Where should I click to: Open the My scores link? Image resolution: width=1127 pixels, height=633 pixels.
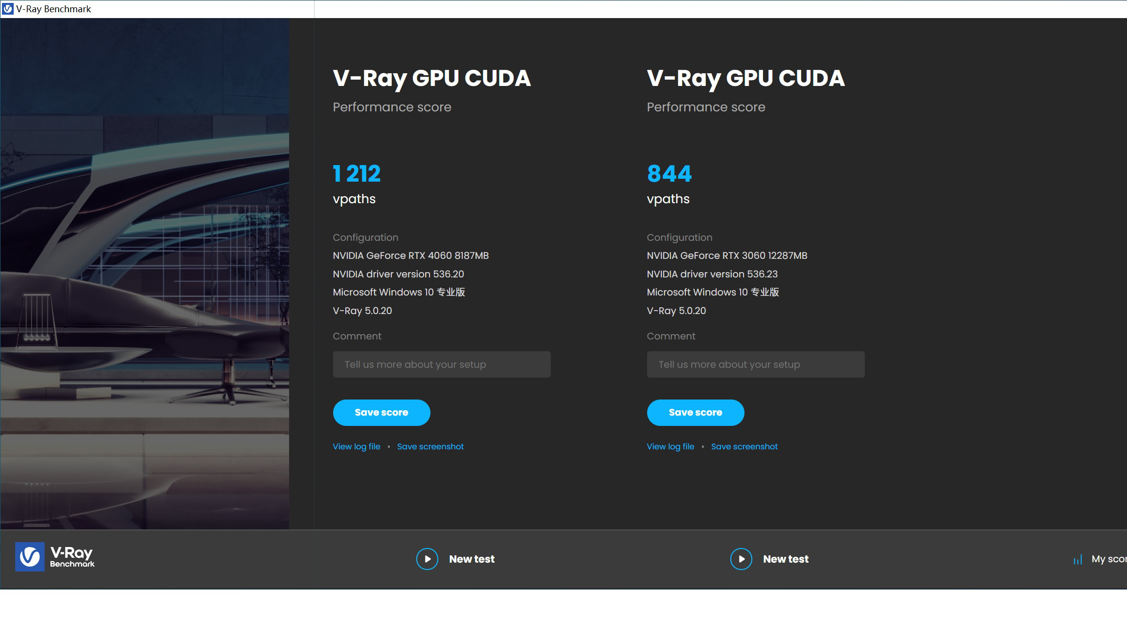coord(1109,559)
